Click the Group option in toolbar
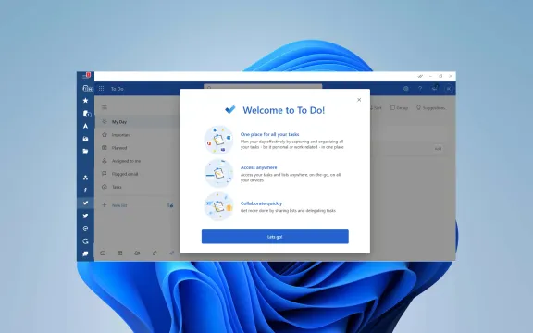This screenshot has width=533, height=333. tap(399, 107)
